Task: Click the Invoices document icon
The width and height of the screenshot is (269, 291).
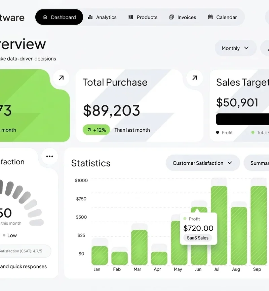Action: tap(171, 17)
